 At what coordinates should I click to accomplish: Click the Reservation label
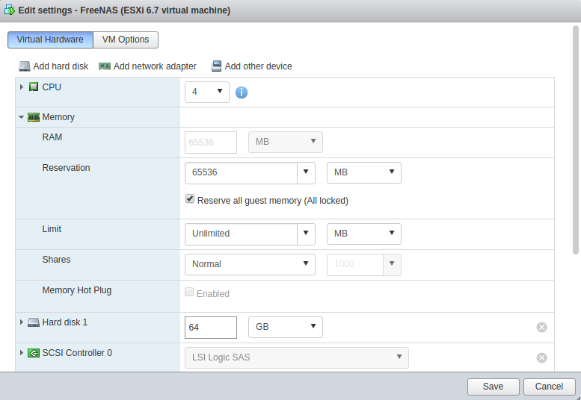point(66,168)
